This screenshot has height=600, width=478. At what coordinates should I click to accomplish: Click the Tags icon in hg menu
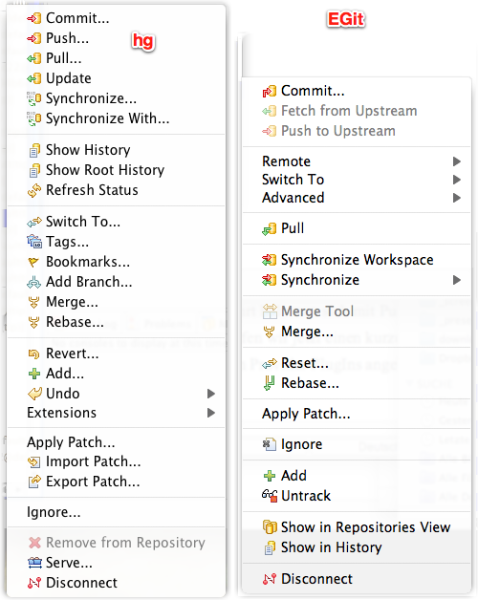[34, 242]
